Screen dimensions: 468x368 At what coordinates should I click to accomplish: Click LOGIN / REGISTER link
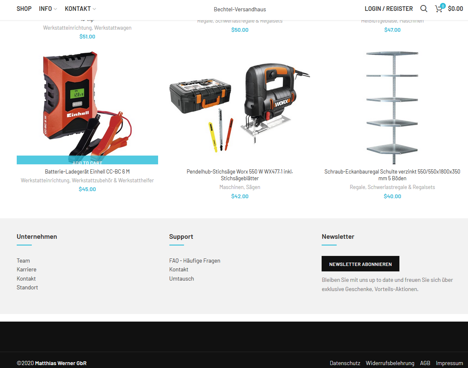389,9
